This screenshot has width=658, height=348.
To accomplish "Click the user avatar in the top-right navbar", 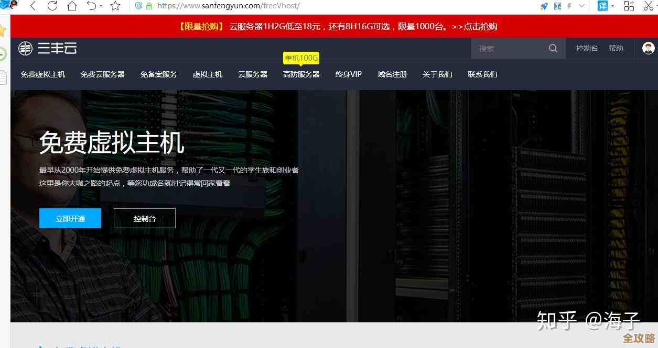I will tap(648, 48).
